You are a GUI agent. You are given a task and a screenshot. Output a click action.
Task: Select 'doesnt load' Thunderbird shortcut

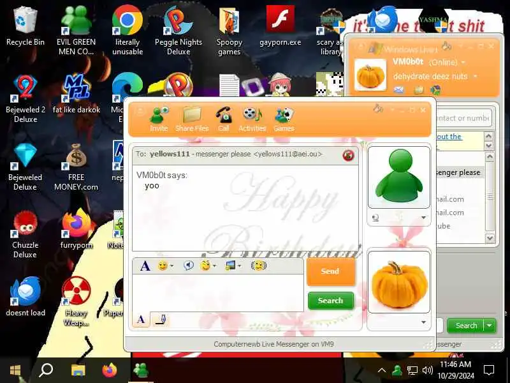tap(25, 297)
